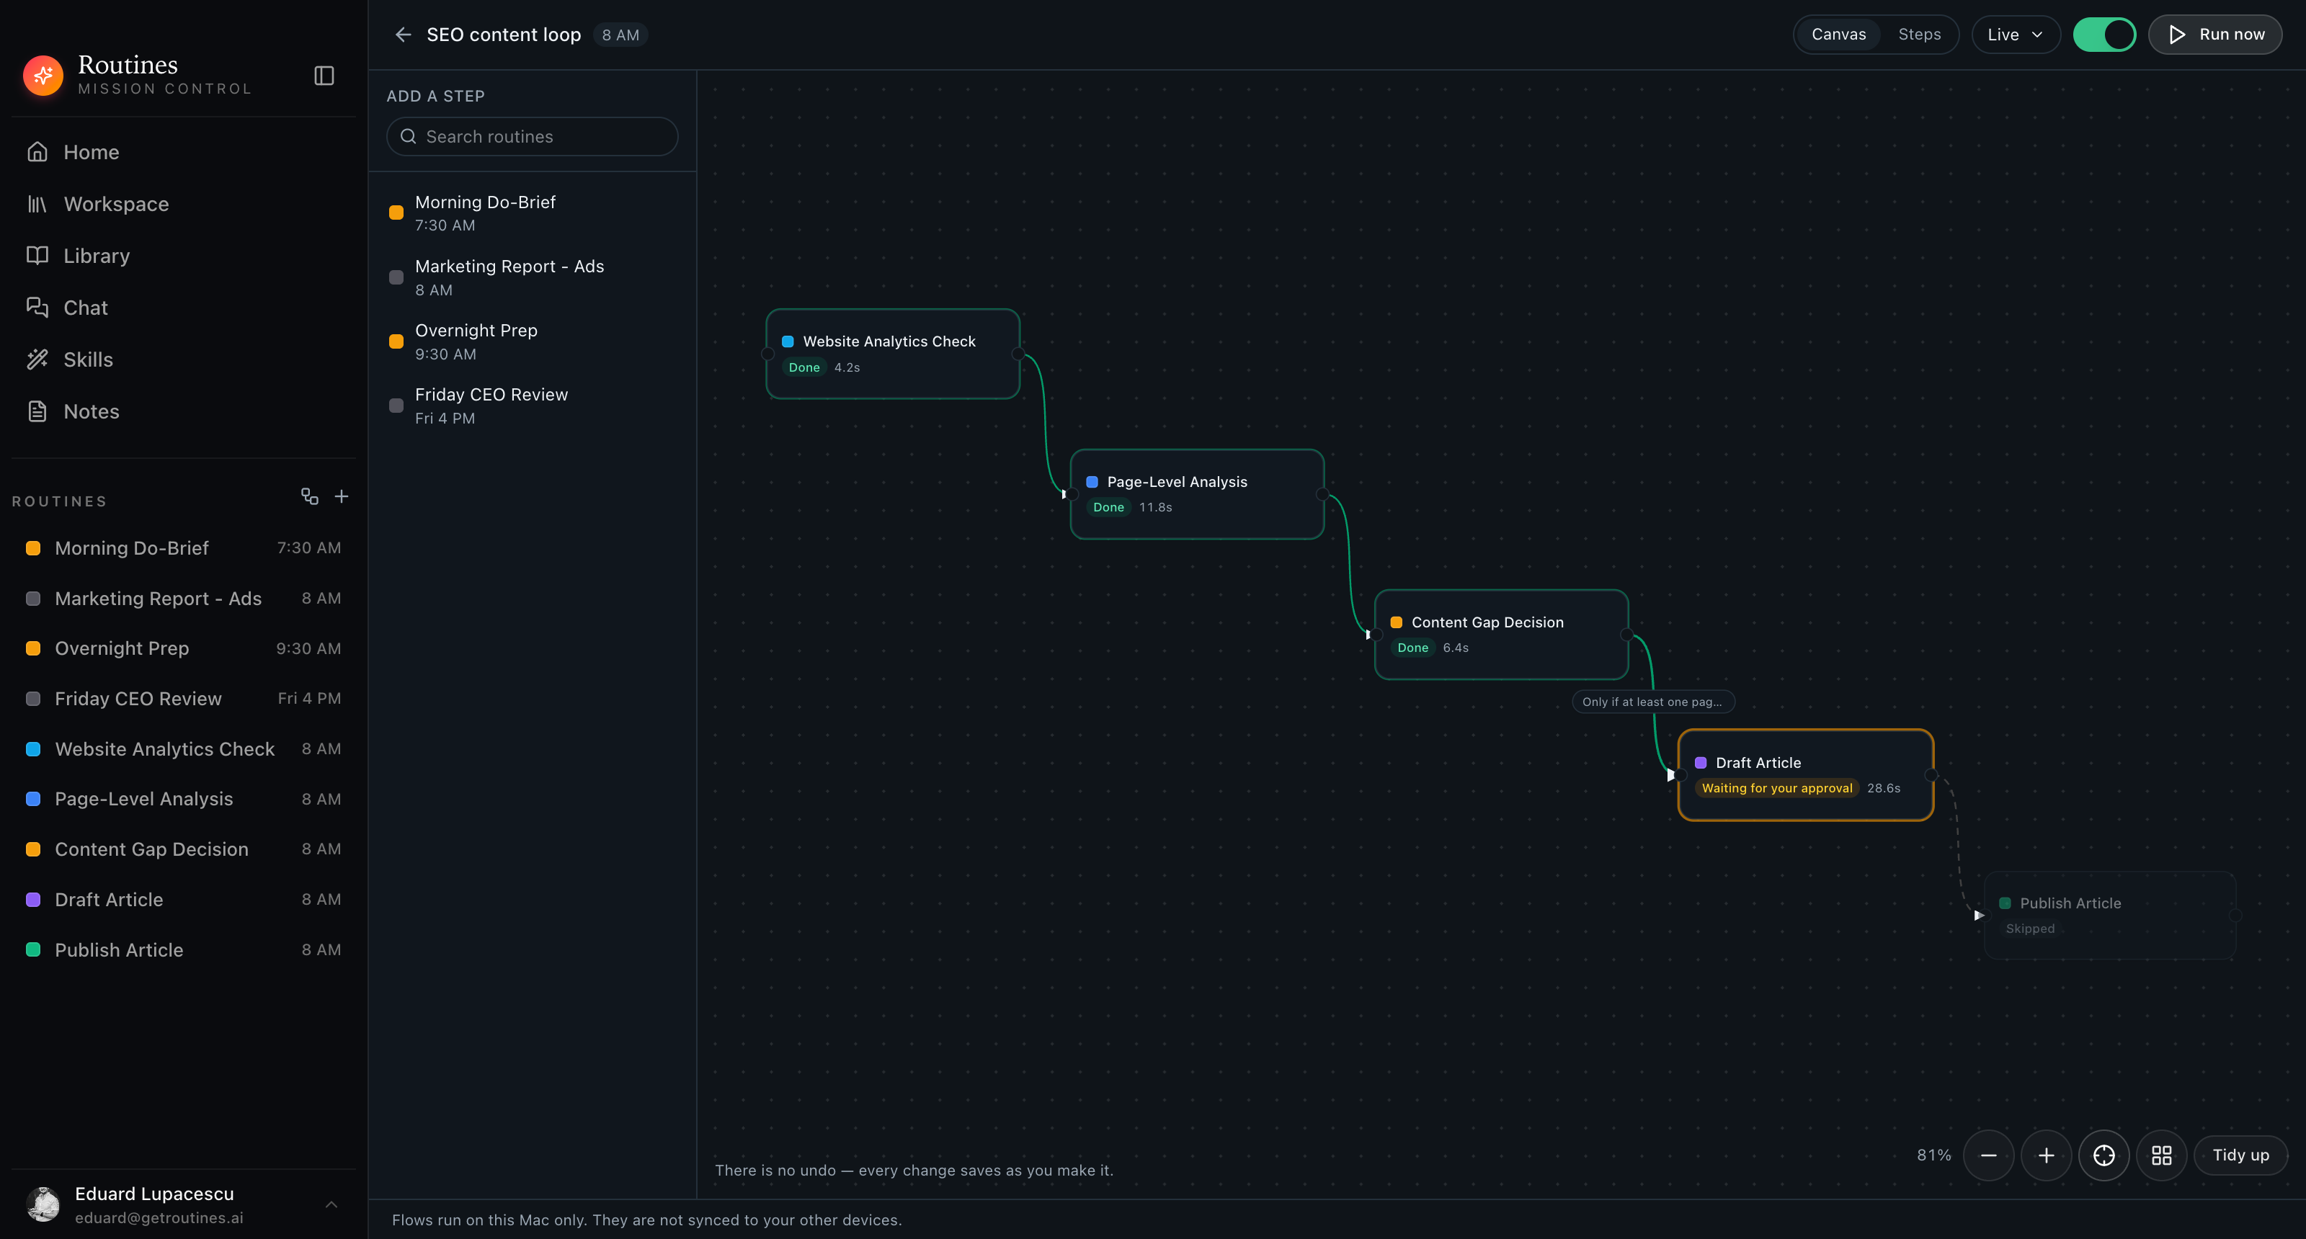Select the Content Gap Decision node on canvas
The width and height of the screenshot is (2306, 1239).
click(1501, 635)
